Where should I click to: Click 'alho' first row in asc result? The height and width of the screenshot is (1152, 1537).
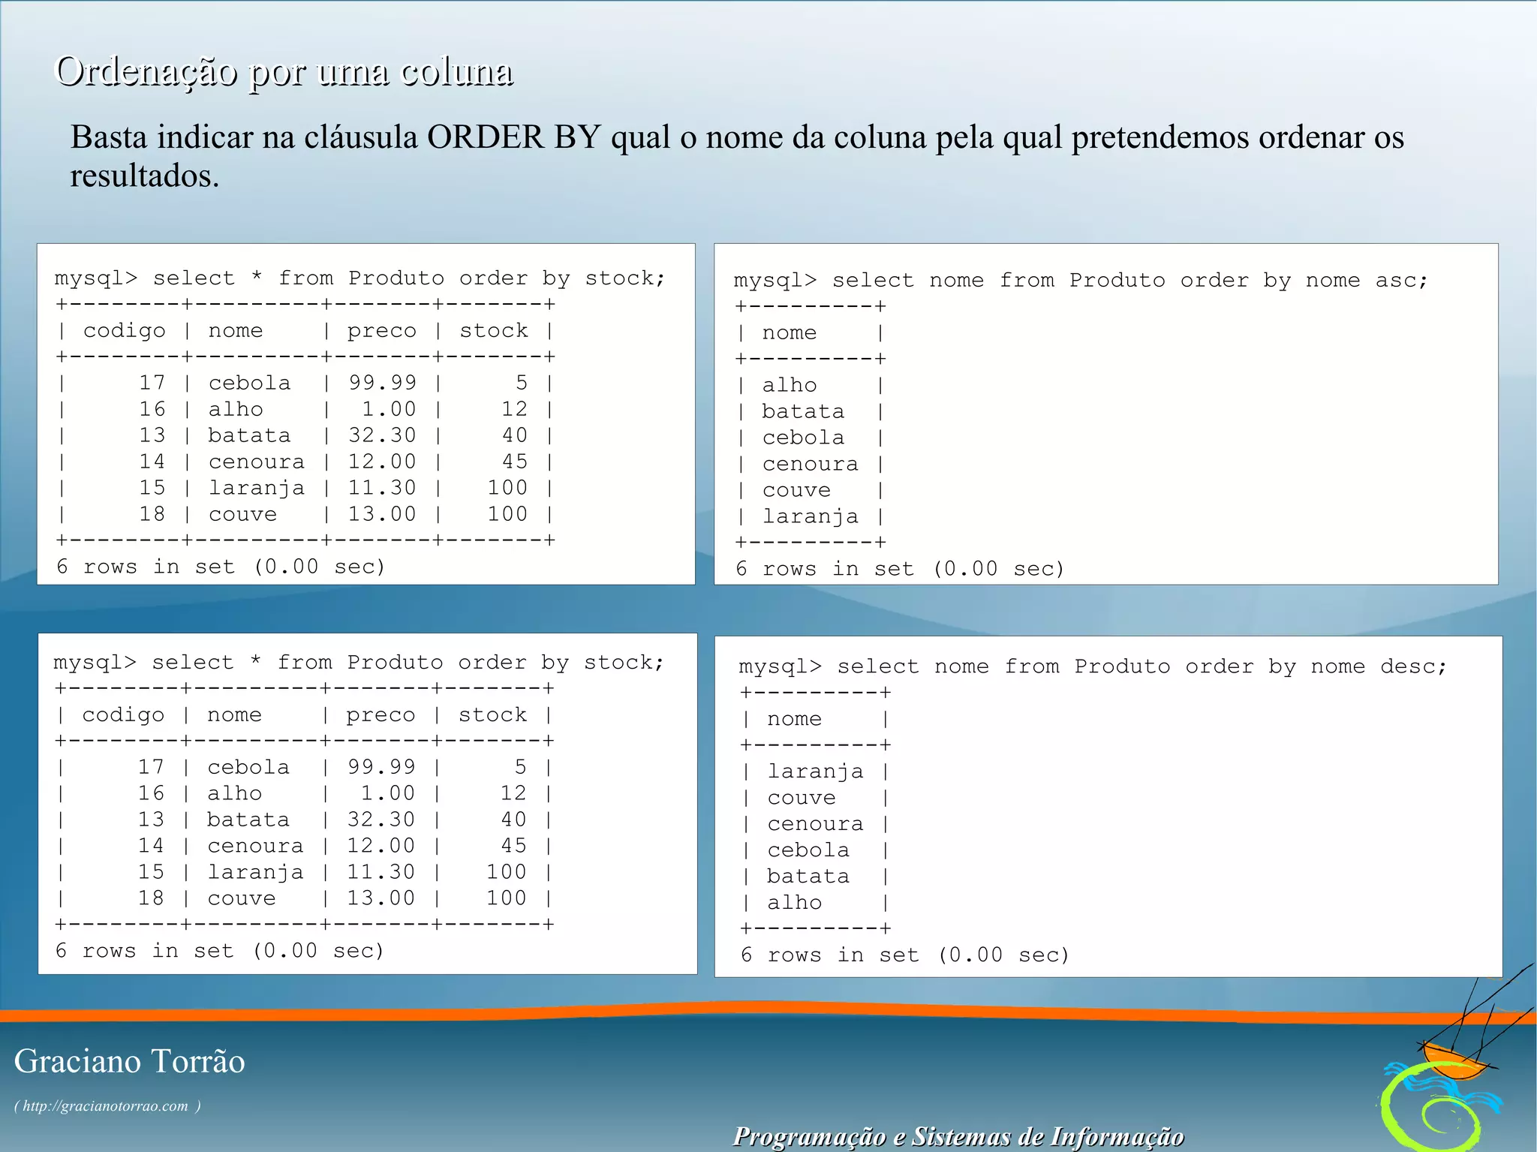coord(790,385)
